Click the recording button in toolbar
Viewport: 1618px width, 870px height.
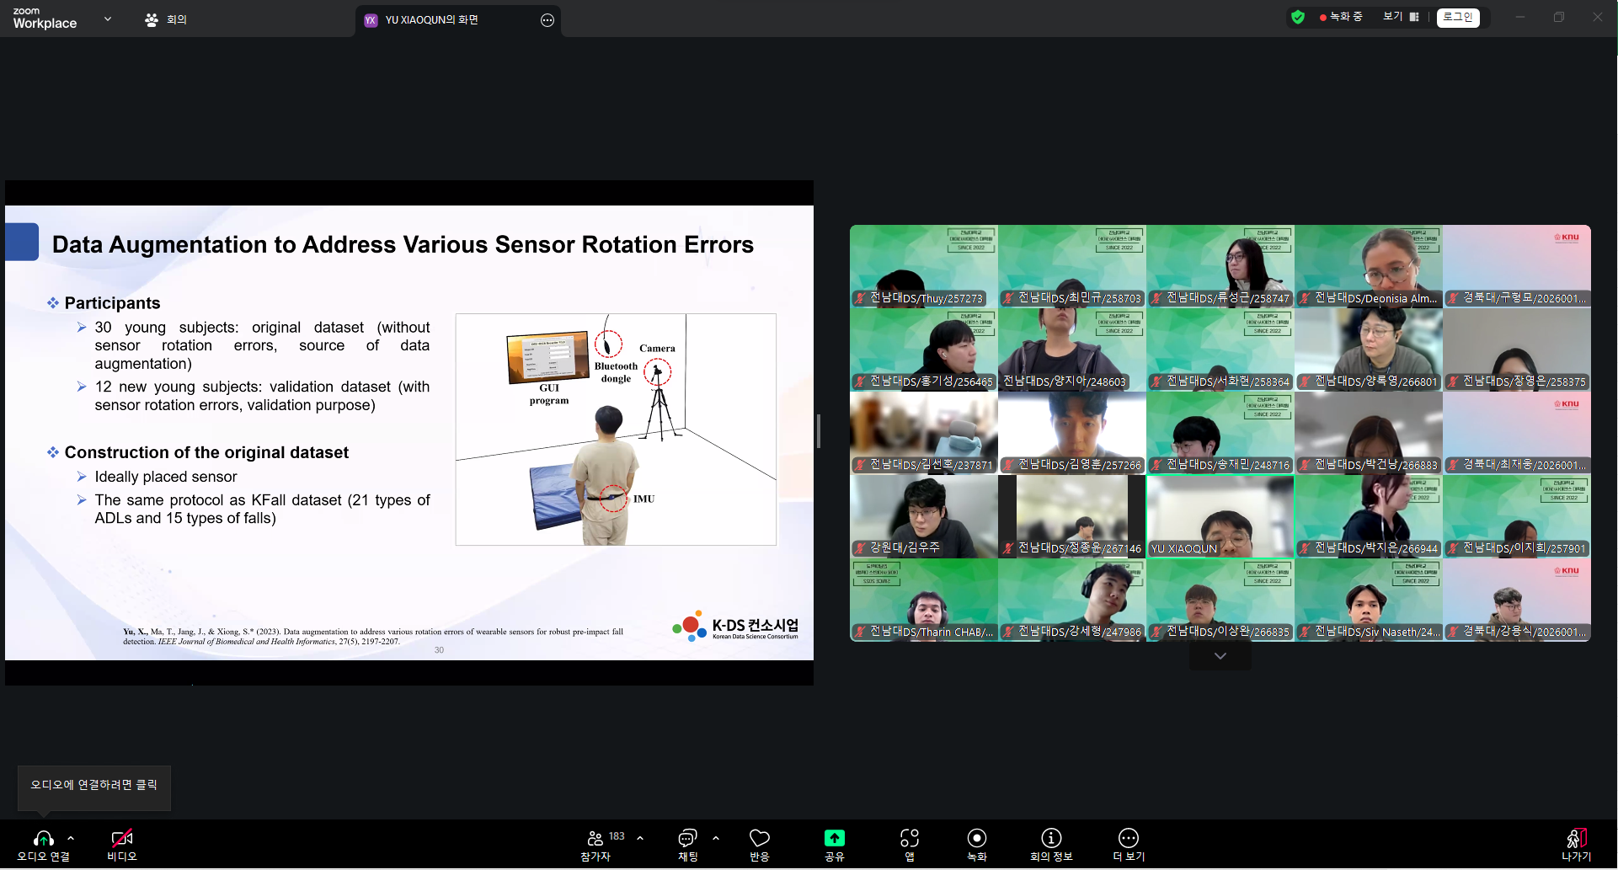pos(976,839)
